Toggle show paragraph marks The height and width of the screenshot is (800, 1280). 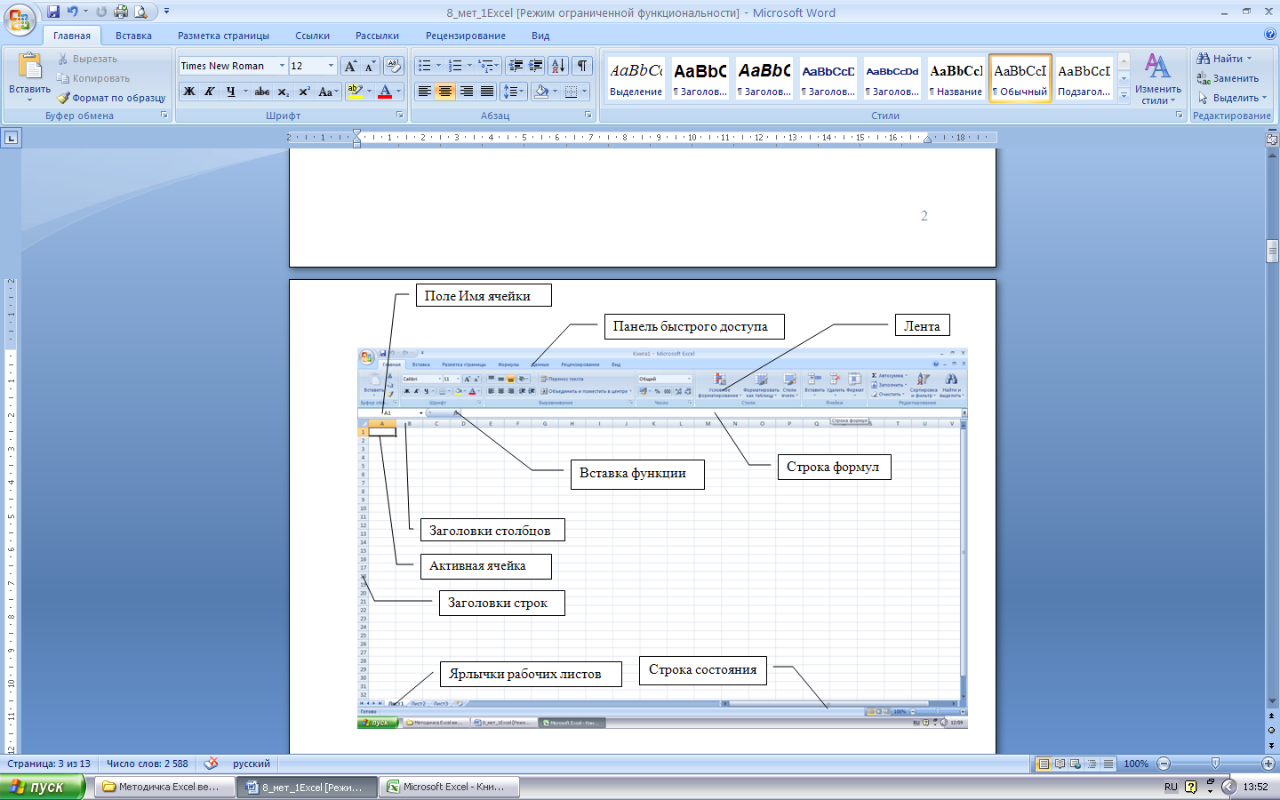[x=582, y=66]
